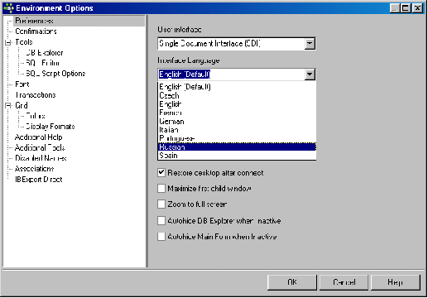The width and height of the screenshot is (428, 298).
Task: Toggle Restore desktop after connect checkbox
Action: [161, 173]
